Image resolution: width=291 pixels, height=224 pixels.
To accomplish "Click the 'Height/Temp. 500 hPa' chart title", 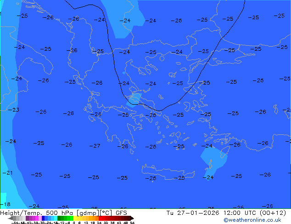I will [x=37, y=213].
